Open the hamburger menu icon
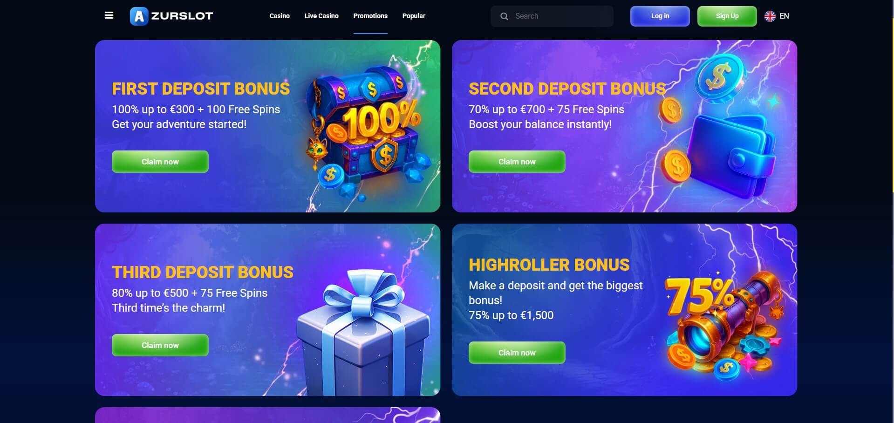Image resolution: width=894 pixels, height=423 pixels. (109, 15)
